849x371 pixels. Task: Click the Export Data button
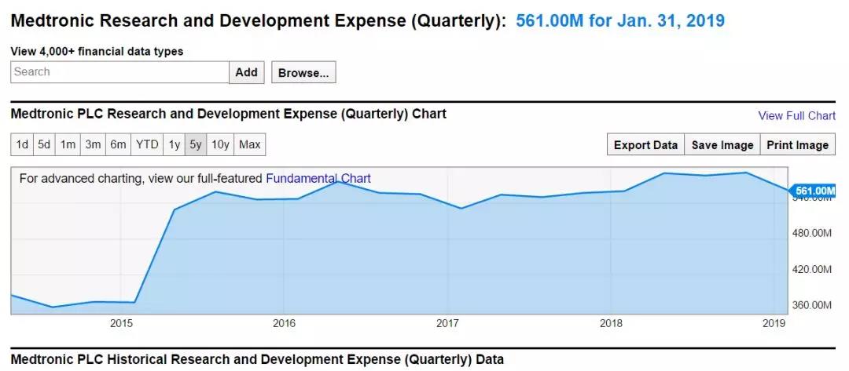click(645, 145)
